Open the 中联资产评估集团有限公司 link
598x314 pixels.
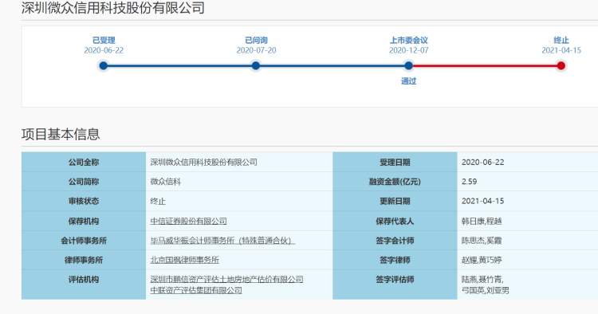[196, 290]
